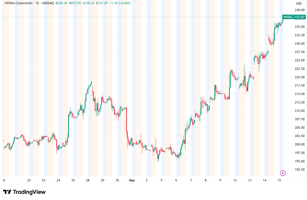Click date 9 on the time axis
307x200 pixels.
[220, 181]
